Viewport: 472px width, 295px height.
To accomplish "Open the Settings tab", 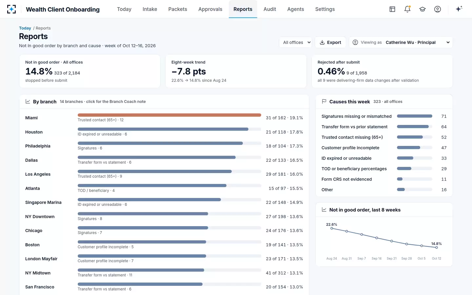I will tap(325, 9).
